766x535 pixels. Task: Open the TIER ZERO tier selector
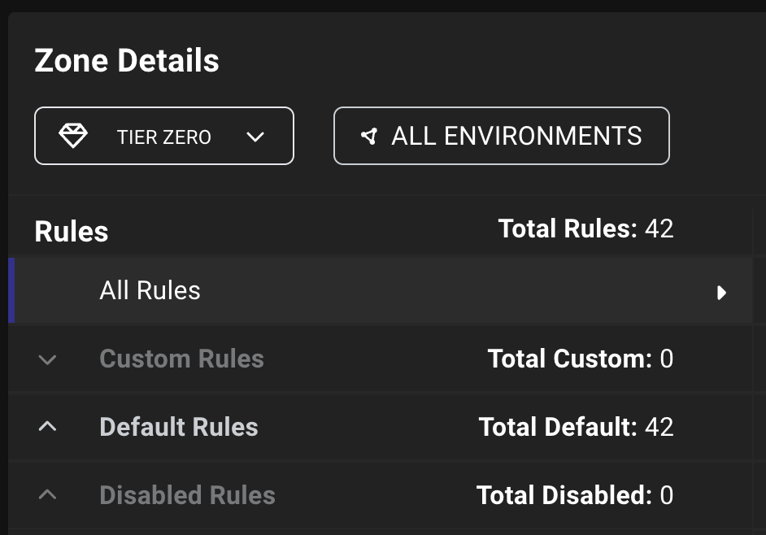(163, 136)
